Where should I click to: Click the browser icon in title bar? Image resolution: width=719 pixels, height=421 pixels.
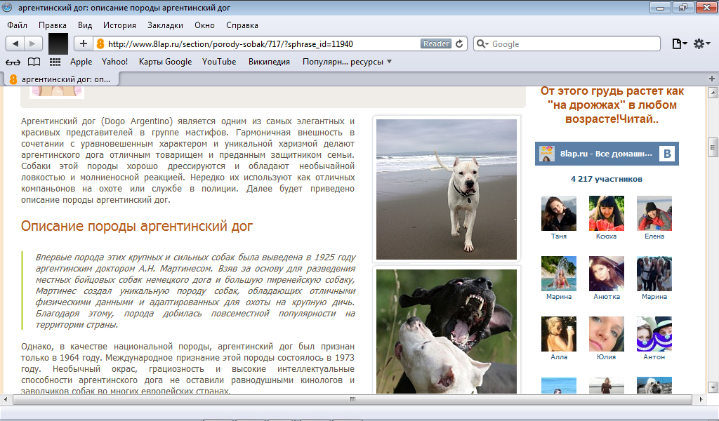pos(7,7)
